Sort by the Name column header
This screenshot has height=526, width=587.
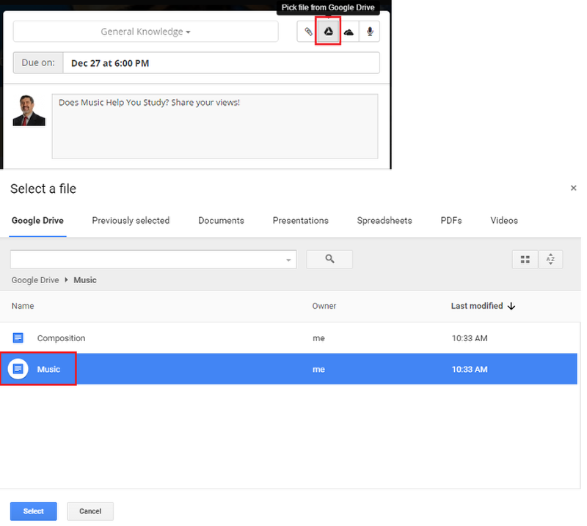(x=23, y=306)
